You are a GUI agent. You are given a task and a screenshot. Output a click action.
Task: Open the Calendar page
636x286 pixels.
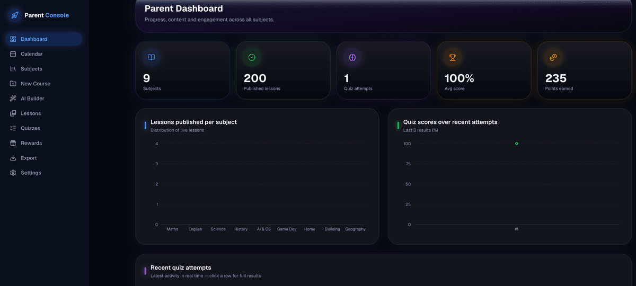coord(43,54)
